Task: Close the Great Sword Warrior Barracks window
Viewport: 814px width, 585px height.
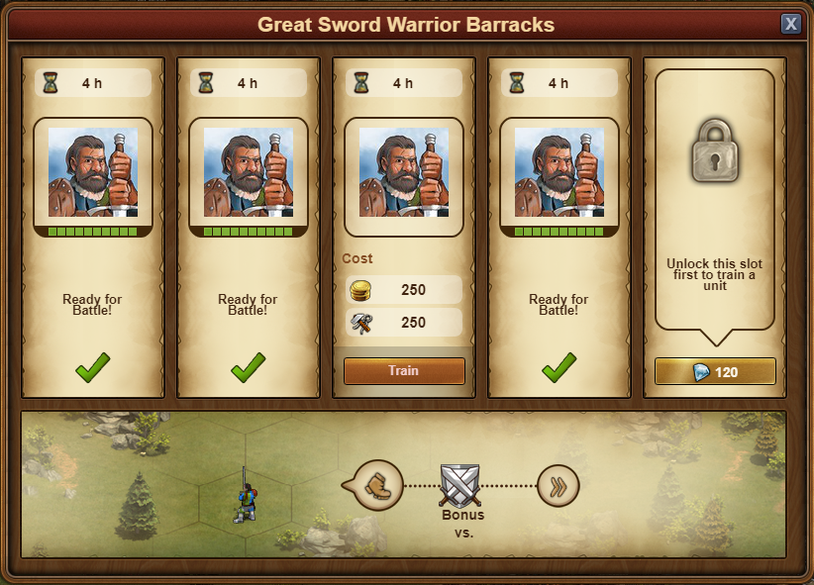Action: point(790,24)
